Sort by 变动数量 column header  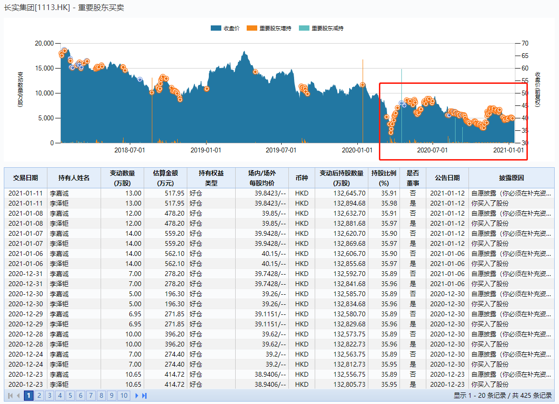click(x=122, y=178)
